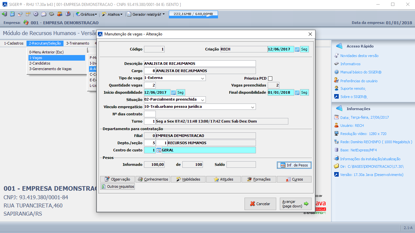Open the Outros requisitos button
The image size is (415, 233).
coord(117,186)
